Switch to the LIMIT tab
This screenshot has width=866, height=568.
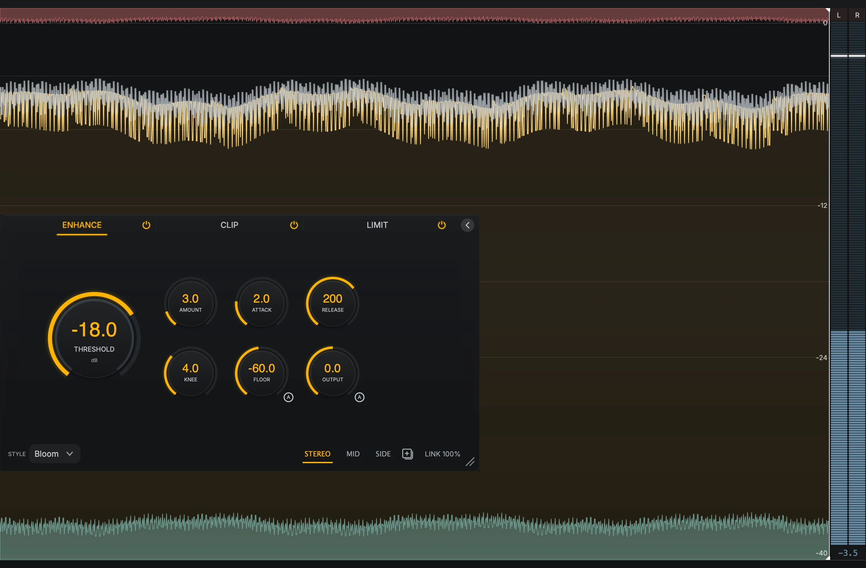coord(377,225)
